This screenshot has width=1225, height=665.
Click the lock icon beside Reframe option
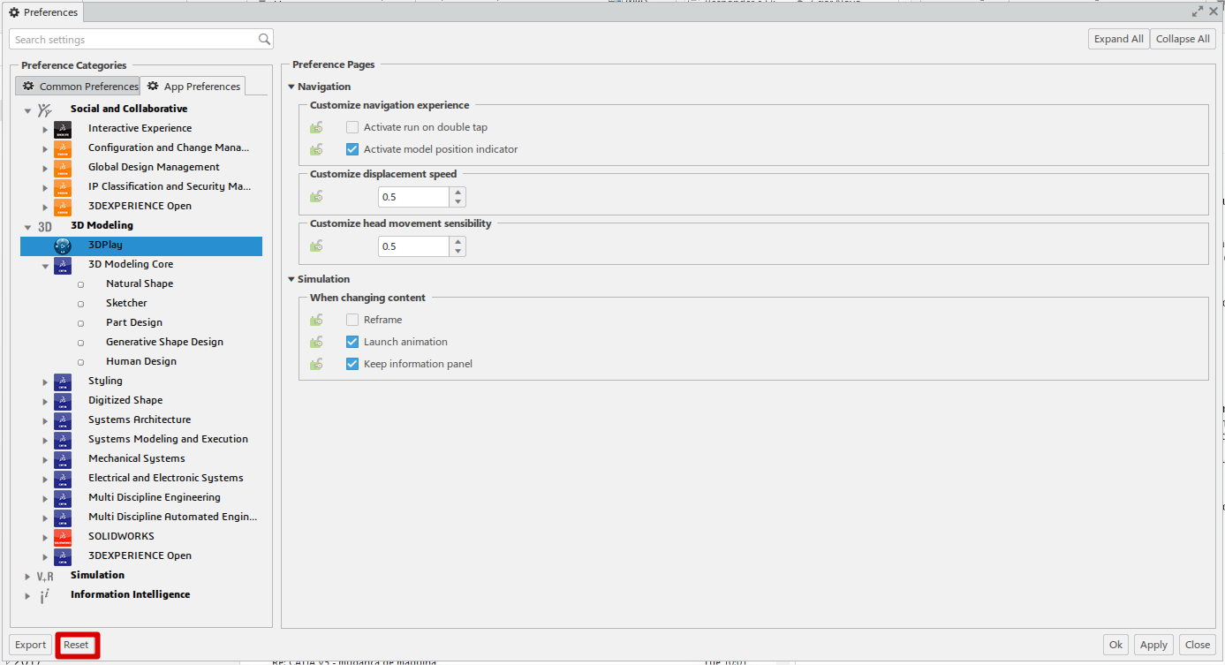click(x=316, y=320)
